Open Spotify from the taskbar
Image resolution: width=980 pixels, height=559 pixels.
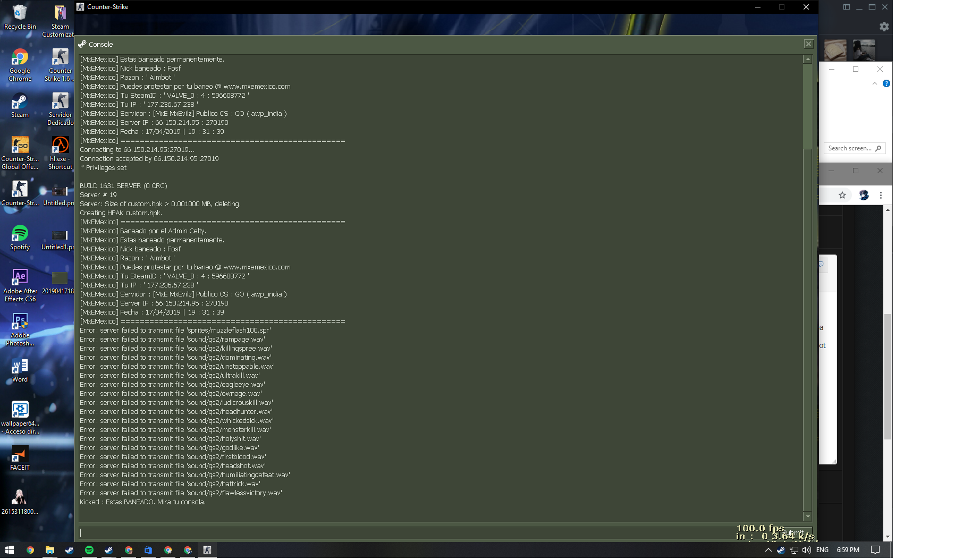[x=89, y=550]
